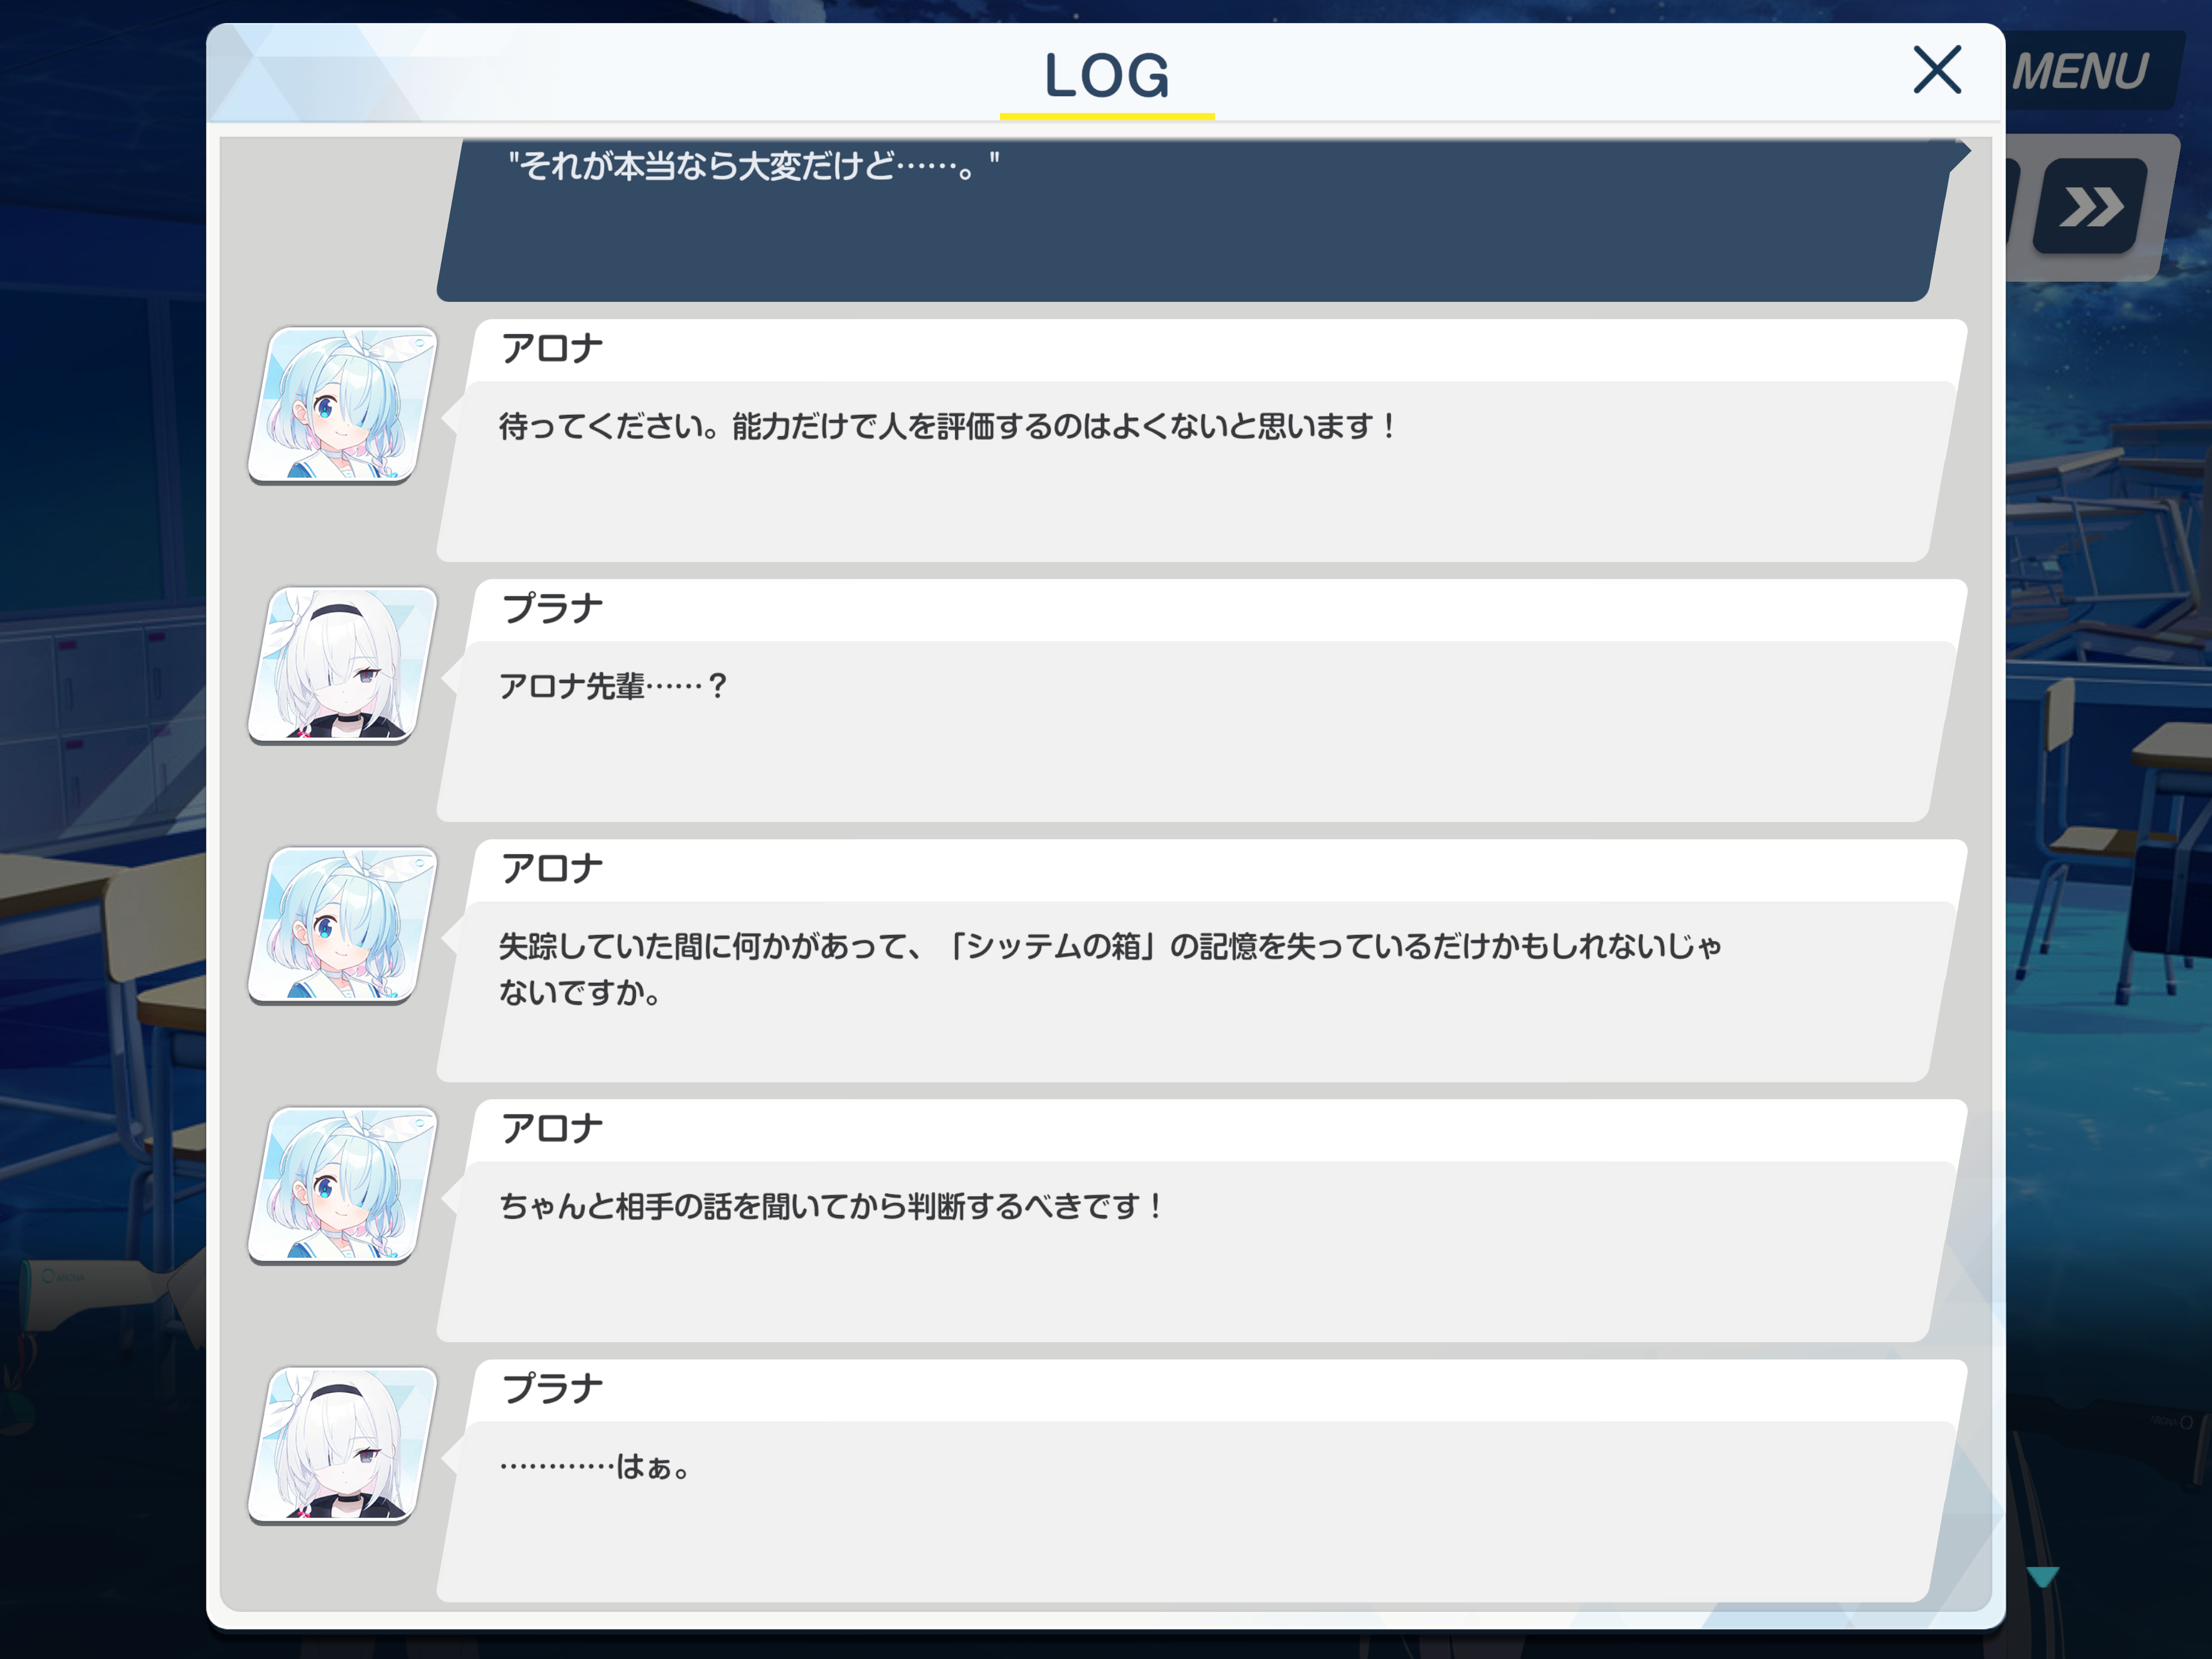This screenshot has height=1659, width=2212.
Task: Click the アロナ name label above '待ってください'
Action: click(x=552, y=349)
